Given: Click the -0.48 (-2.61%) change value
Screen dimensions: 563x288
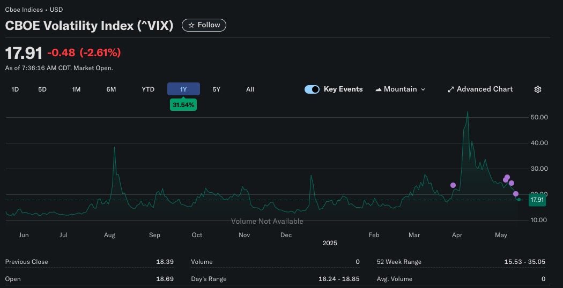Looking at the screenshot, I should tap(84, 52).
